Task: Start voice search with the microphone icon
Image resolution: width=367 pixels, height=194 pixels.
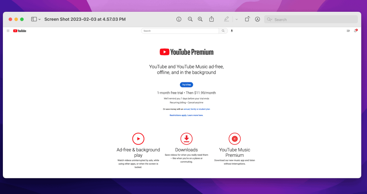Action: 232,31
